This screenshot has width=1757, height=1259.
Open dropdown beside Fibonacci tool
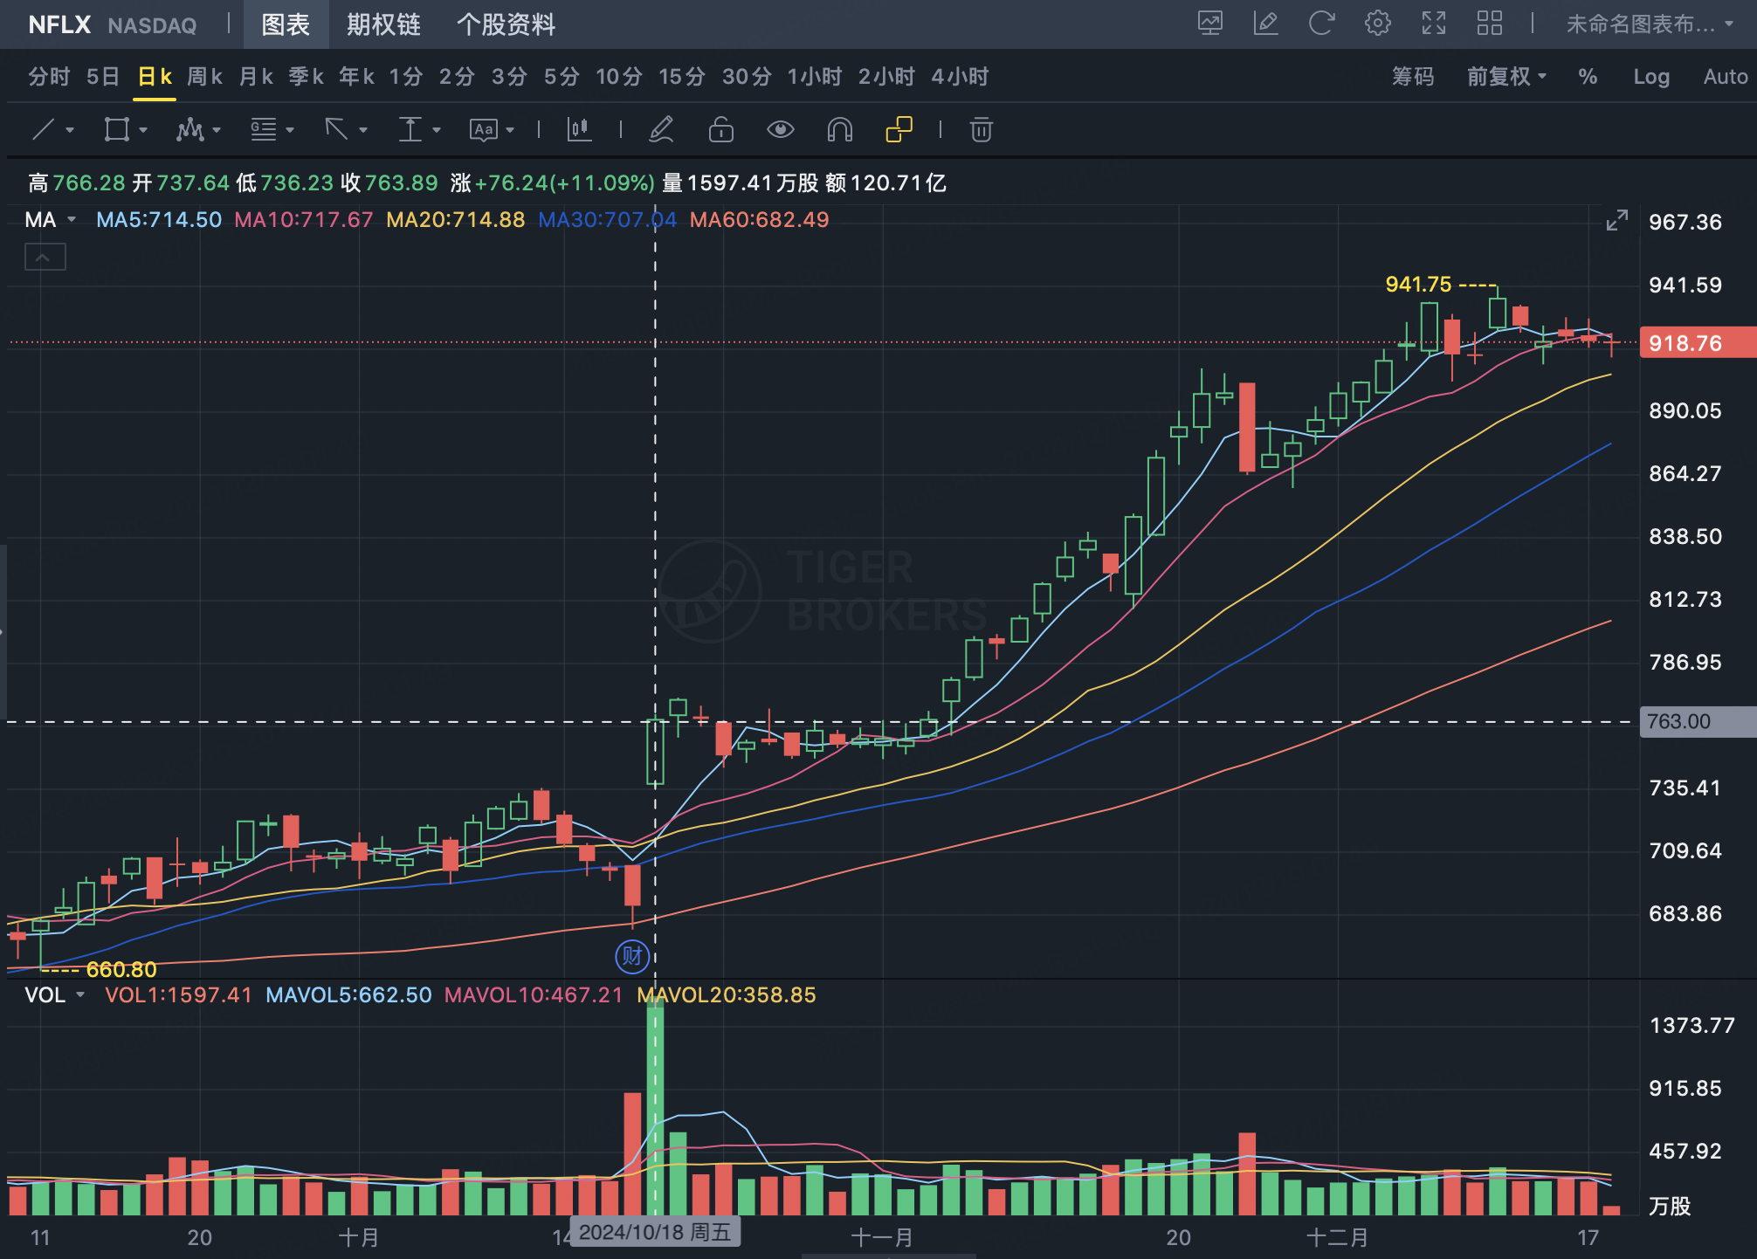[290, 131]
